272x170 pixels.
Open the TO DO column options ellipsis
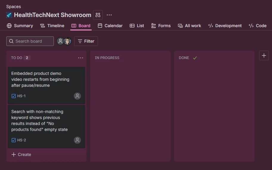pyautogui.click(x=80, y=58)
